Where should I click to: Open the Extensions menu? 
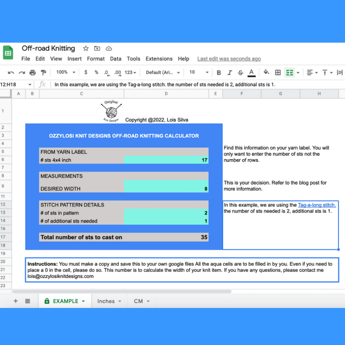(159, 59)
